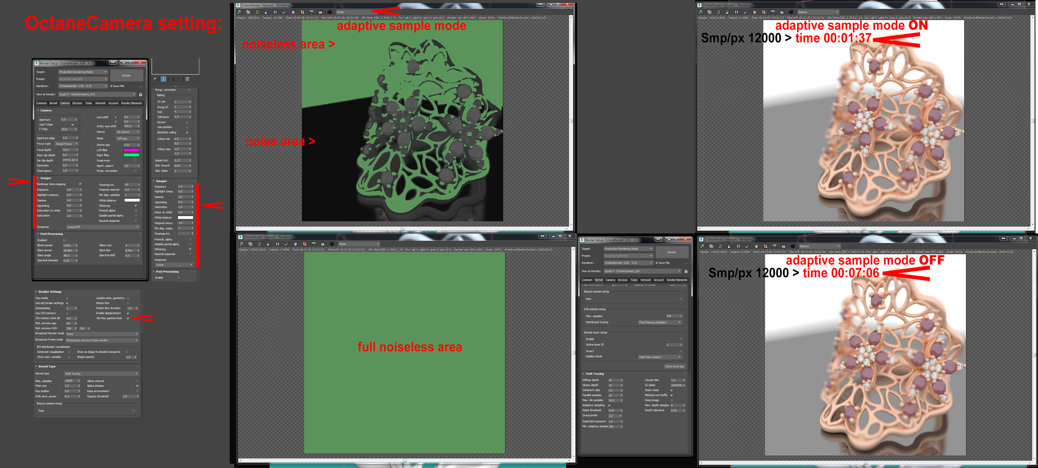Click lock icon beside View to Render dropdown

pyautogui.click(x=141, y=94)
